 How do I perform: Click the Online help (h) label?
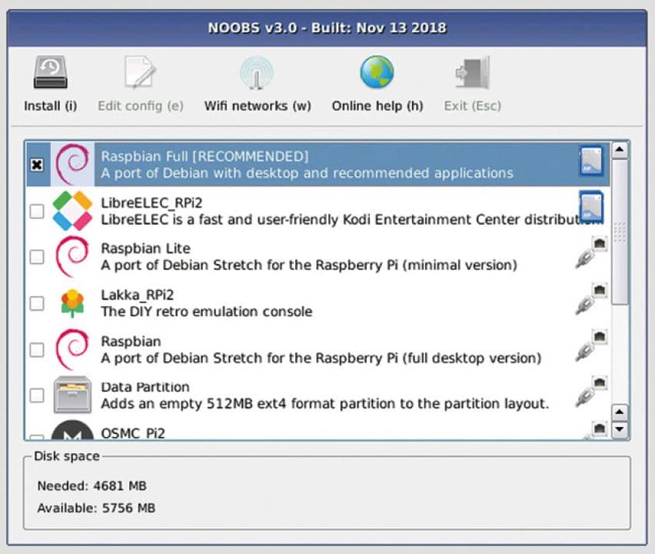click(377, 106)
